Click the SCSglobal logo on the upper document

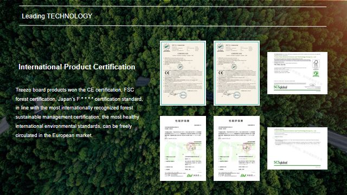pyautogui.click(x=280, y=87)
